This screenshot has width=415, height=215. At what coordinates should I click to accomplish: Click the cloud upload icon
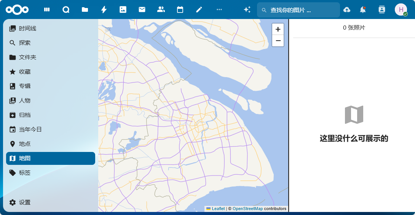tap(347, 10)
